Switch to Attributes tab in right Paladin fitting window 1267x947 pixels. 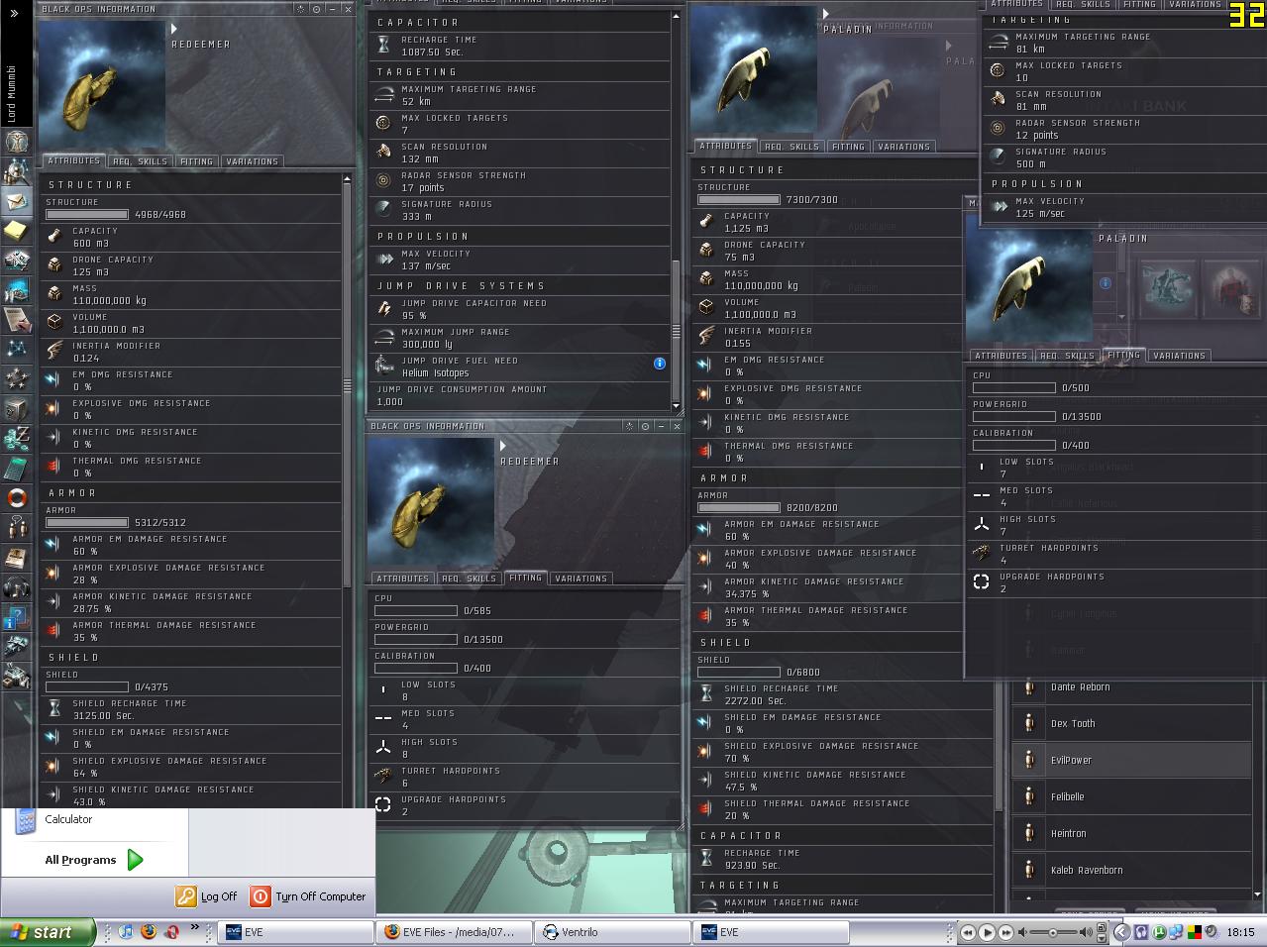click(1001, 356)
